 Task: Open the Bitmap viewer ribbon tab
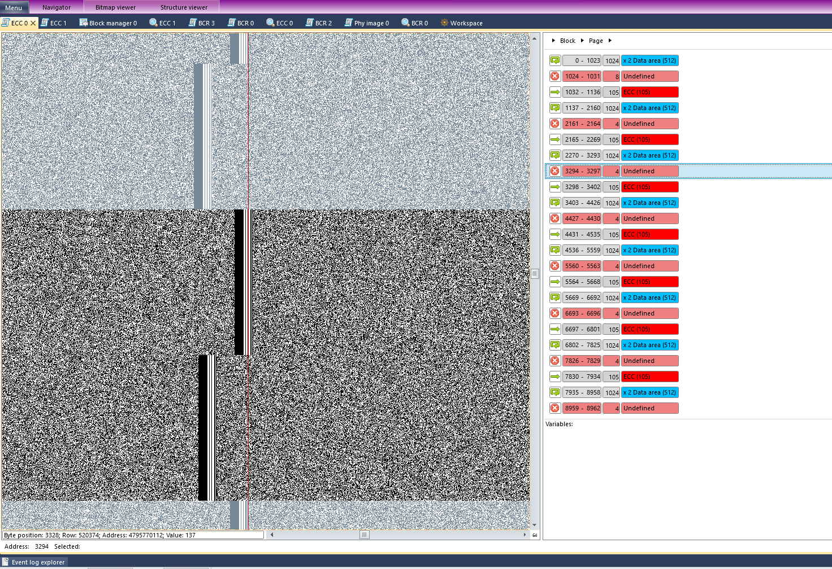[115, 7]
